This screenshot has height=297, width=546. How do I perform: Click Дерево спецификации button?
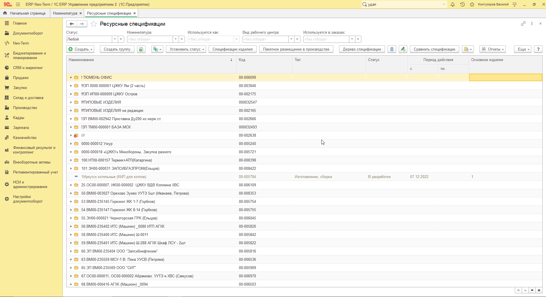click(362, 49)
